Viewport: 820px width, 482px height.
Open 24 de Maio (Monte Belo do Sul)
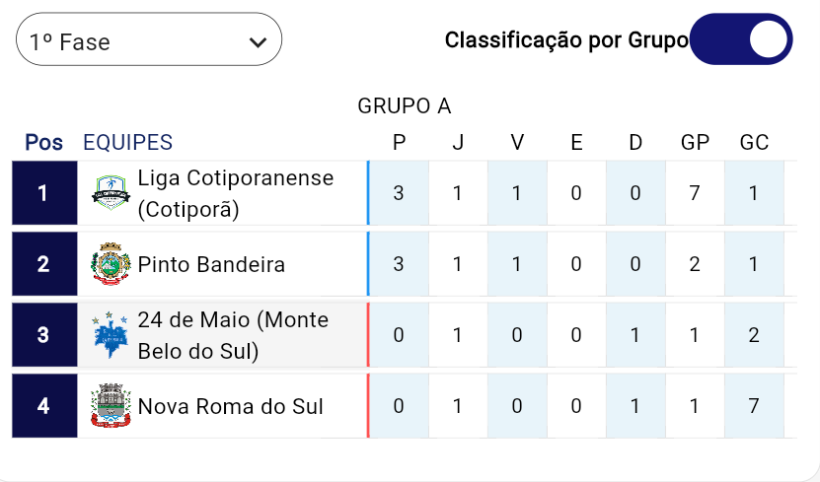pos(234,335)
